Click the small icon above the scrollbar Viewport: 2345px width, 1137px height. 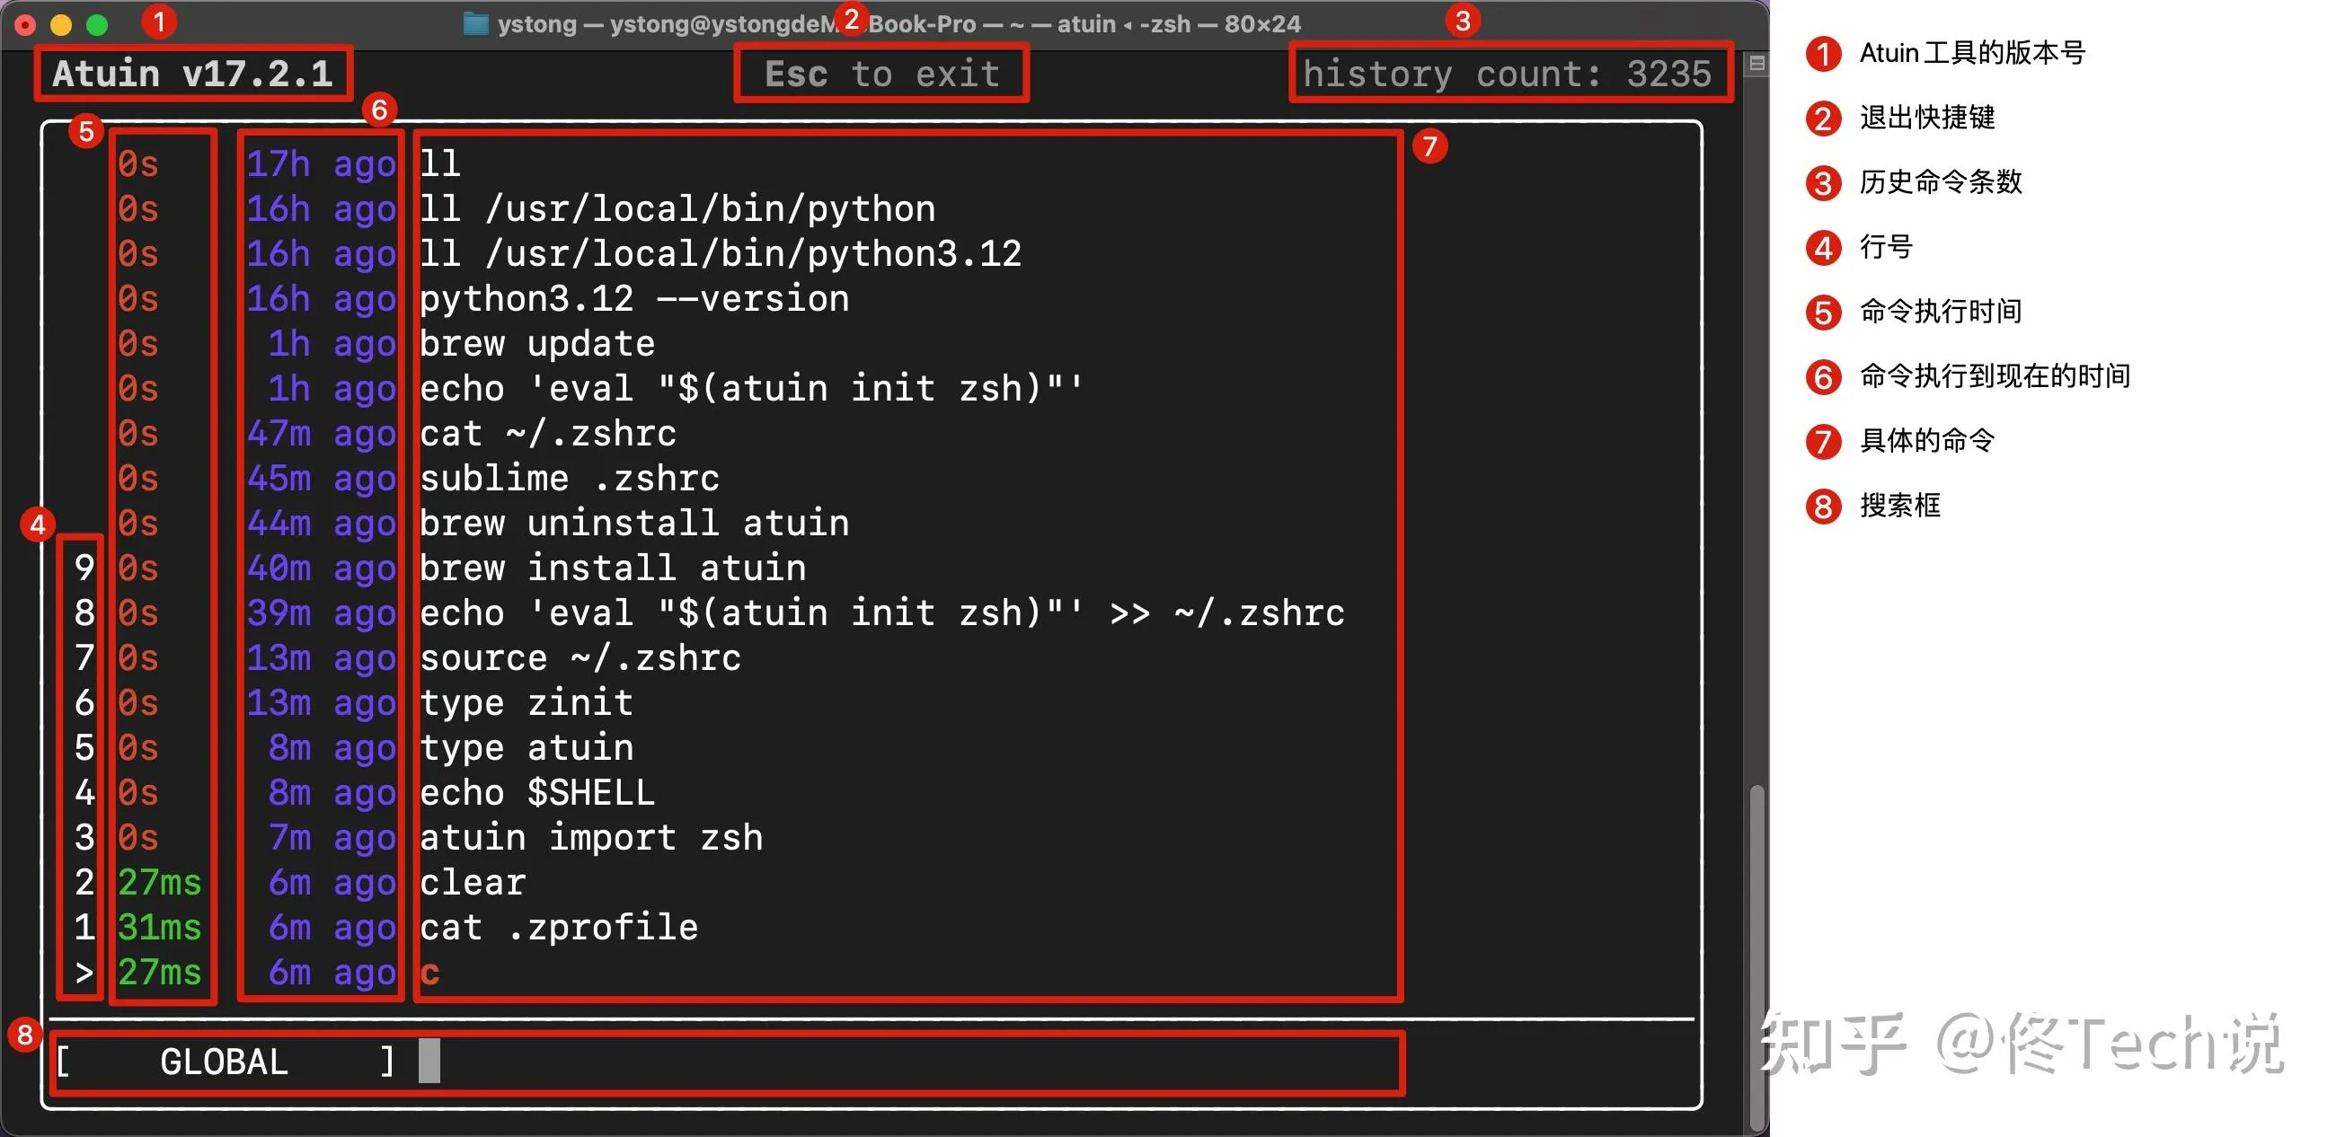coord(1757,64)
